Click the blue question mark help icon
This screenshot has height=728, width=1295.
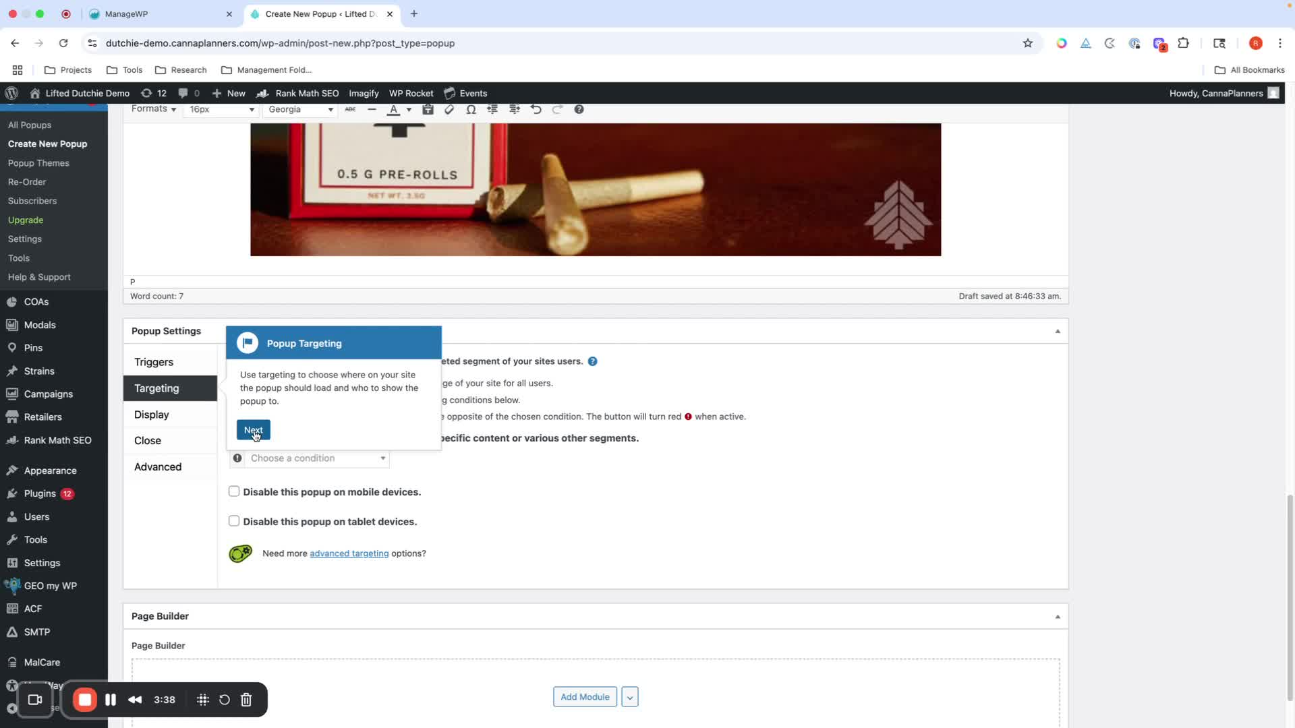pyautogui.click(x=592, y=361)
